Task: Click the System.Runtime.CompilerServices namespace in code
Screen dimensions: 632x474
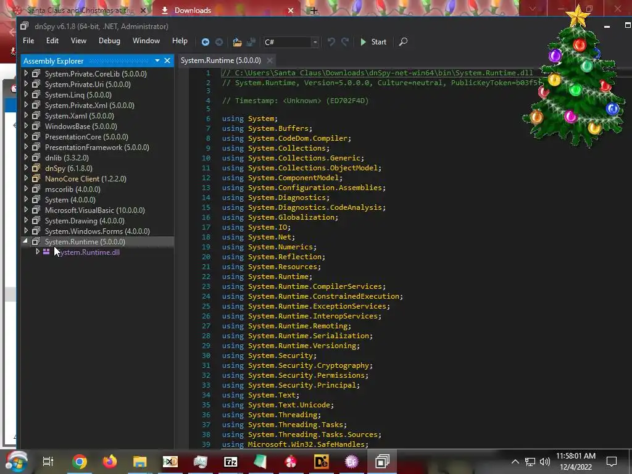Action: pyautogui.click(x=315, y=286)
